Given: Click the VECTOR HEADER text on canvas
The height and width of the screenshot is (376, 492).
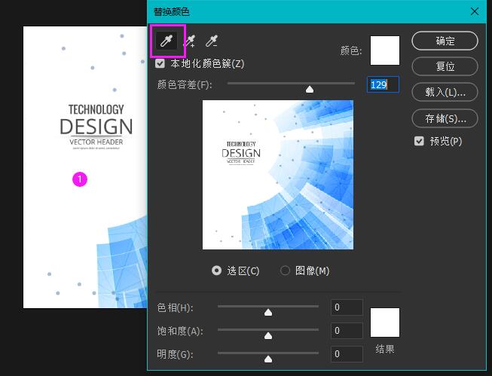Looking at the screenshot, I should pos(96,142).
